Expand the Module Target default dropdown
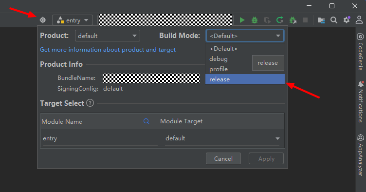The height and width of the screenshot is (192, 366). (x=222, y=138)
